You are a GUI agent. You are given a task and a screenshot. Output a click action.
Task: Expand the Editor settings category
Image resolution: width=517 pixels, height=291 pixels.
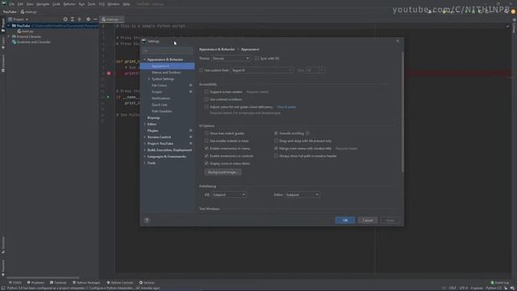click(x=145, y=124)
